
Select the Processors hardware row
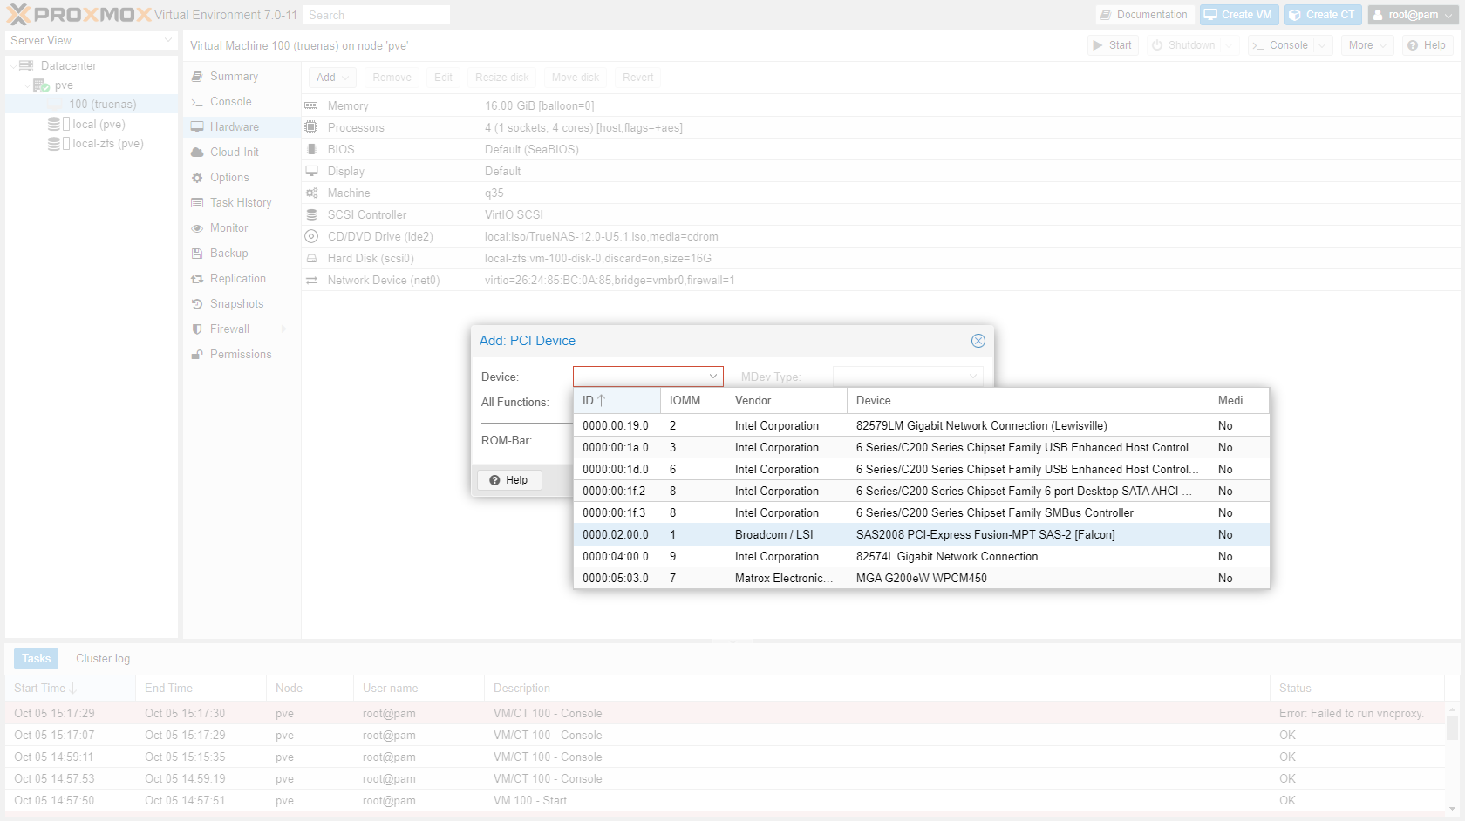(881, 128)
